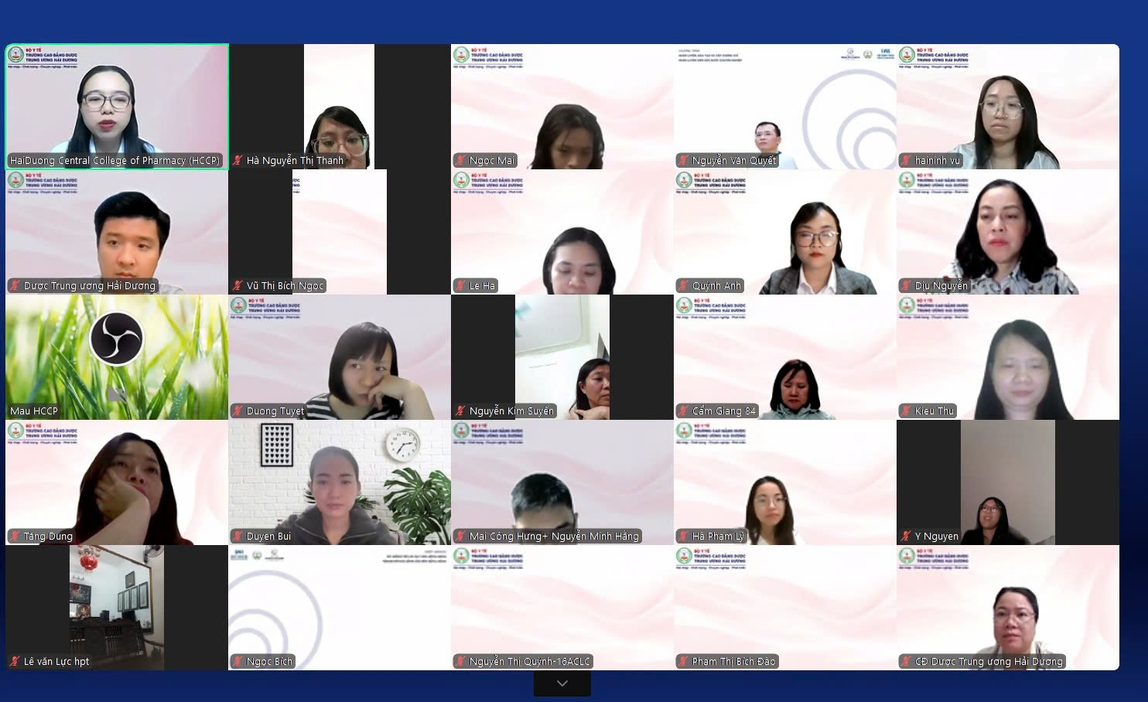Click the Cẩm Giang 84 name label
Image resolution: width=1148 pixels, height=702 pixels.
tap(723, 411)
